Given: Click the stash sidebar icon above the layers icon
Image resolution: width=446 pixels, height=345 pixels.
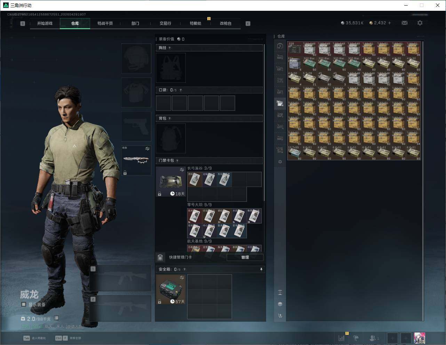Looking at the screenshot, I should click(280, 292).
